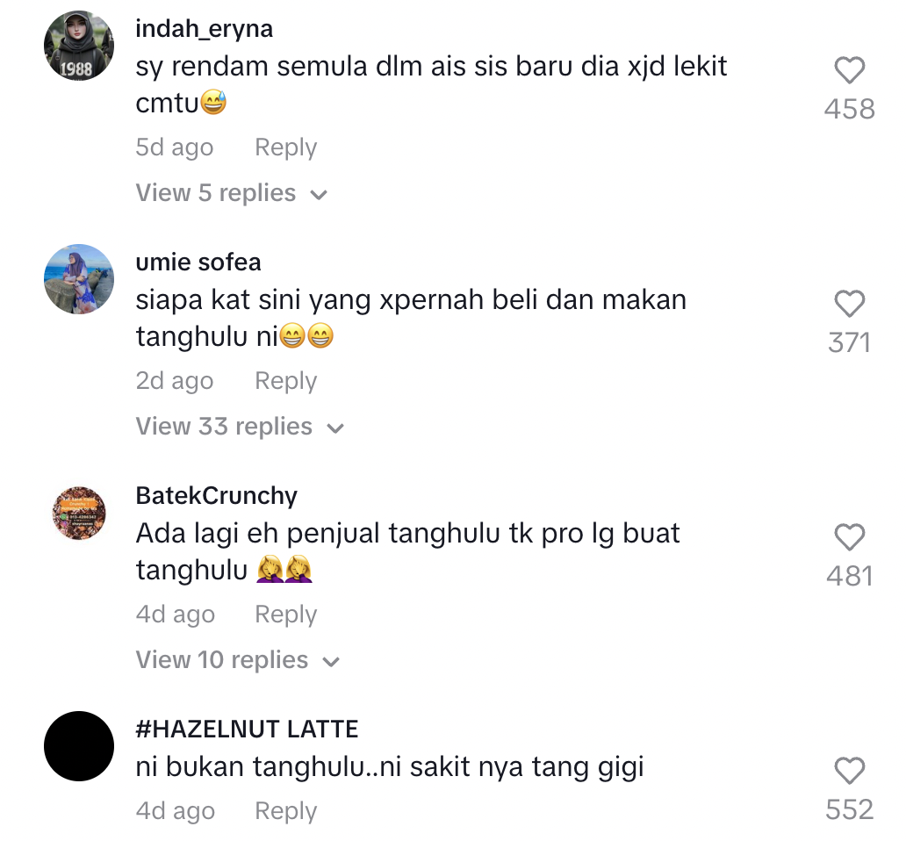The width and height of the screenshot is (906, 841).
Task: Expand View 5 replies
Action: click(x=232, y=193)
